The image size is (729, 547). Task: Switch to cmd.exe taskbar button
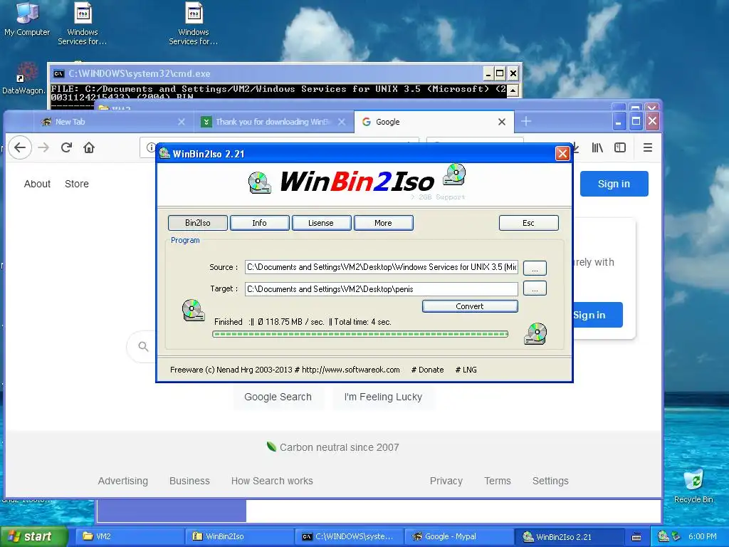coord(349,536)
